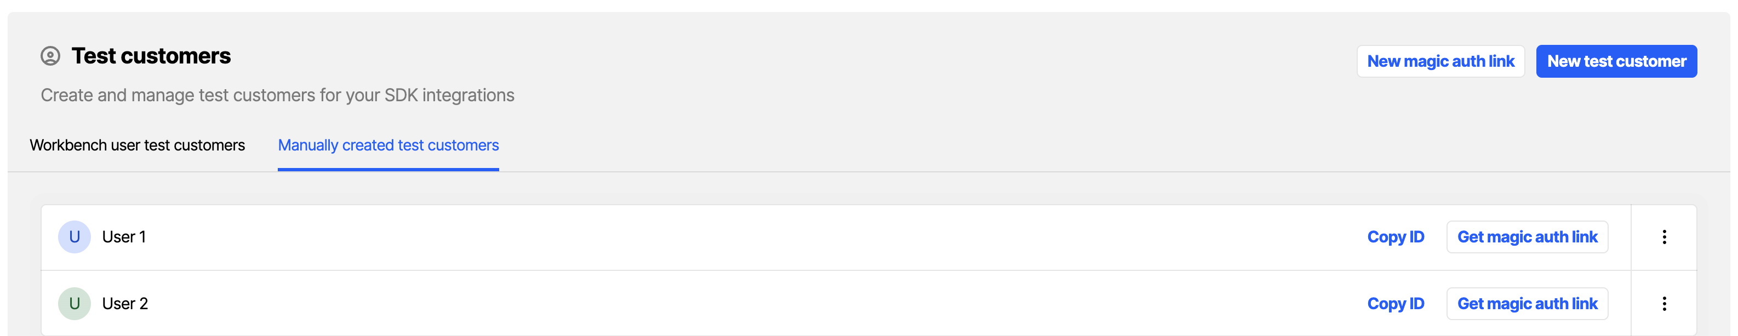
Task: Get magic auth link for User 2
Action: pos(1527,304)
